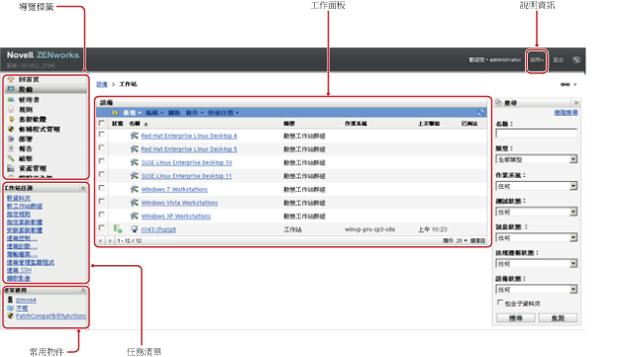Open the Action (動作) menu in devices toolbar
The image size is (617, 357).
pos(194,113)
